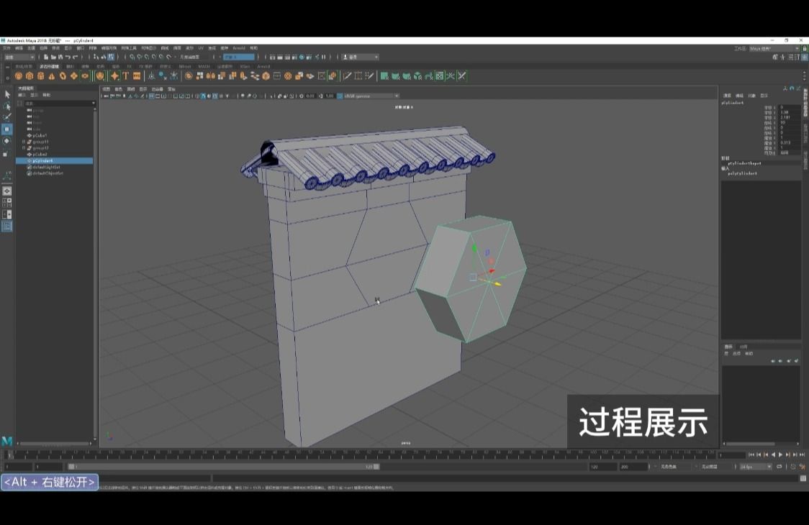Click polyCylinder4 under 输入 in Channel Box
The height and width of the screenshot is (525, 809).
click(742, 173)
